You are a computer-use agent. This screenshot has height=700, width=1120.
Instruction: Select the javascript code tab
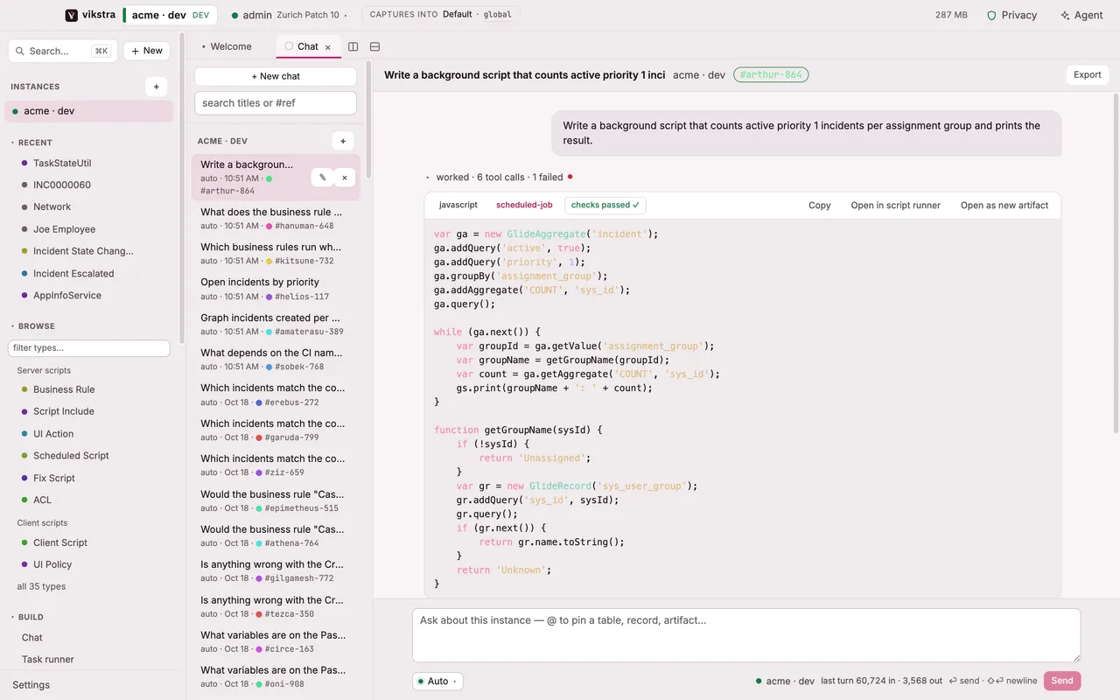pos(458,205)
